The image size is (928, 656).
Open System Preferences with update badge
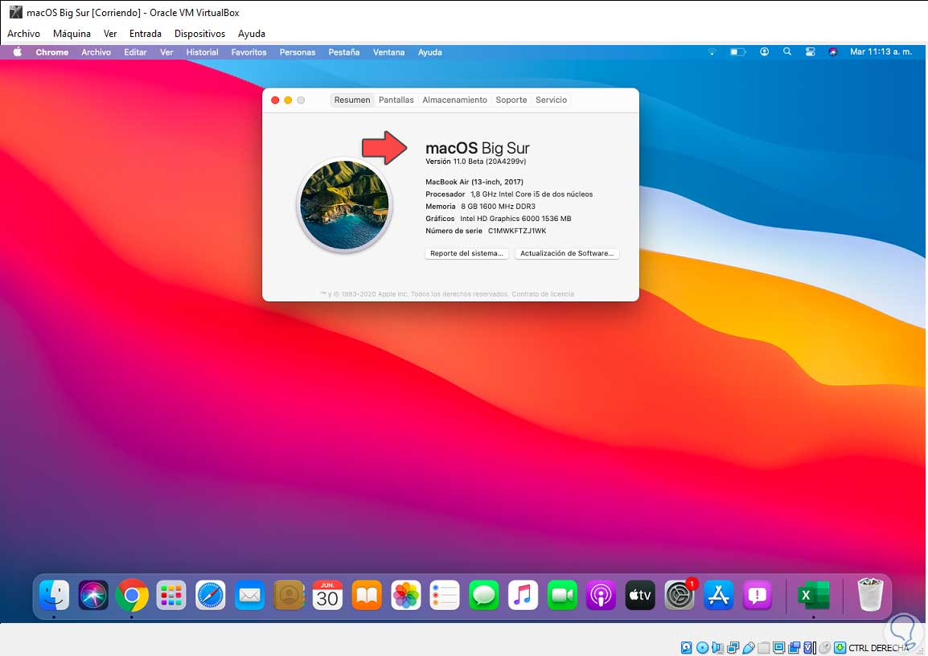click(x=680, y=595)
